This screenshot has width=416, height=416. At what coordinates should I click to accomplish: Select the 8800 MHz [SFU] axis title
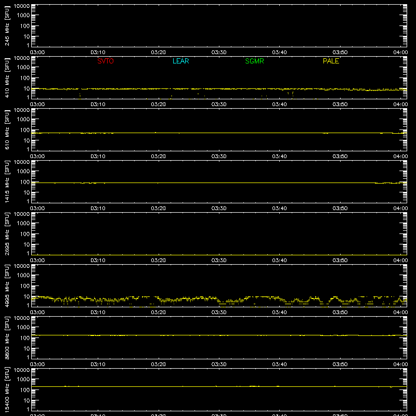pos(7,338)
